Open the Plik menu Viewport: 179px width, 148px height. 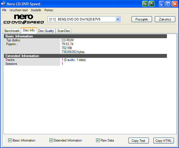4,10
